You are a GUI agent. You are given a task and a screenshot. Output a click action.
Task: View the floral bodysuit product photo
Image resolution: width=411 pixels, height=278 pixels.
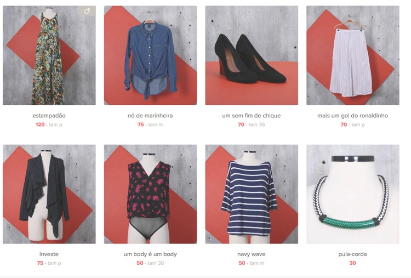(x=151, y=194)
